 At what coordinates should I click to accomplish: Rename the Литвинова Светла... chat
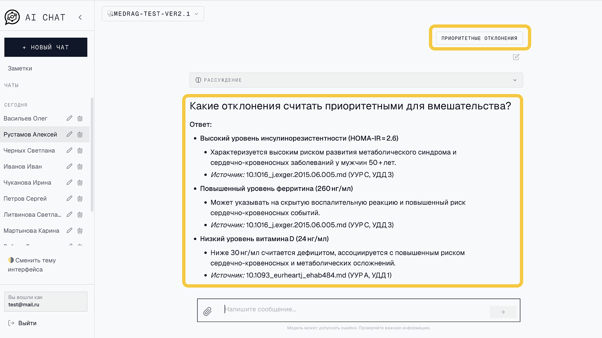[x=69, y=214]
